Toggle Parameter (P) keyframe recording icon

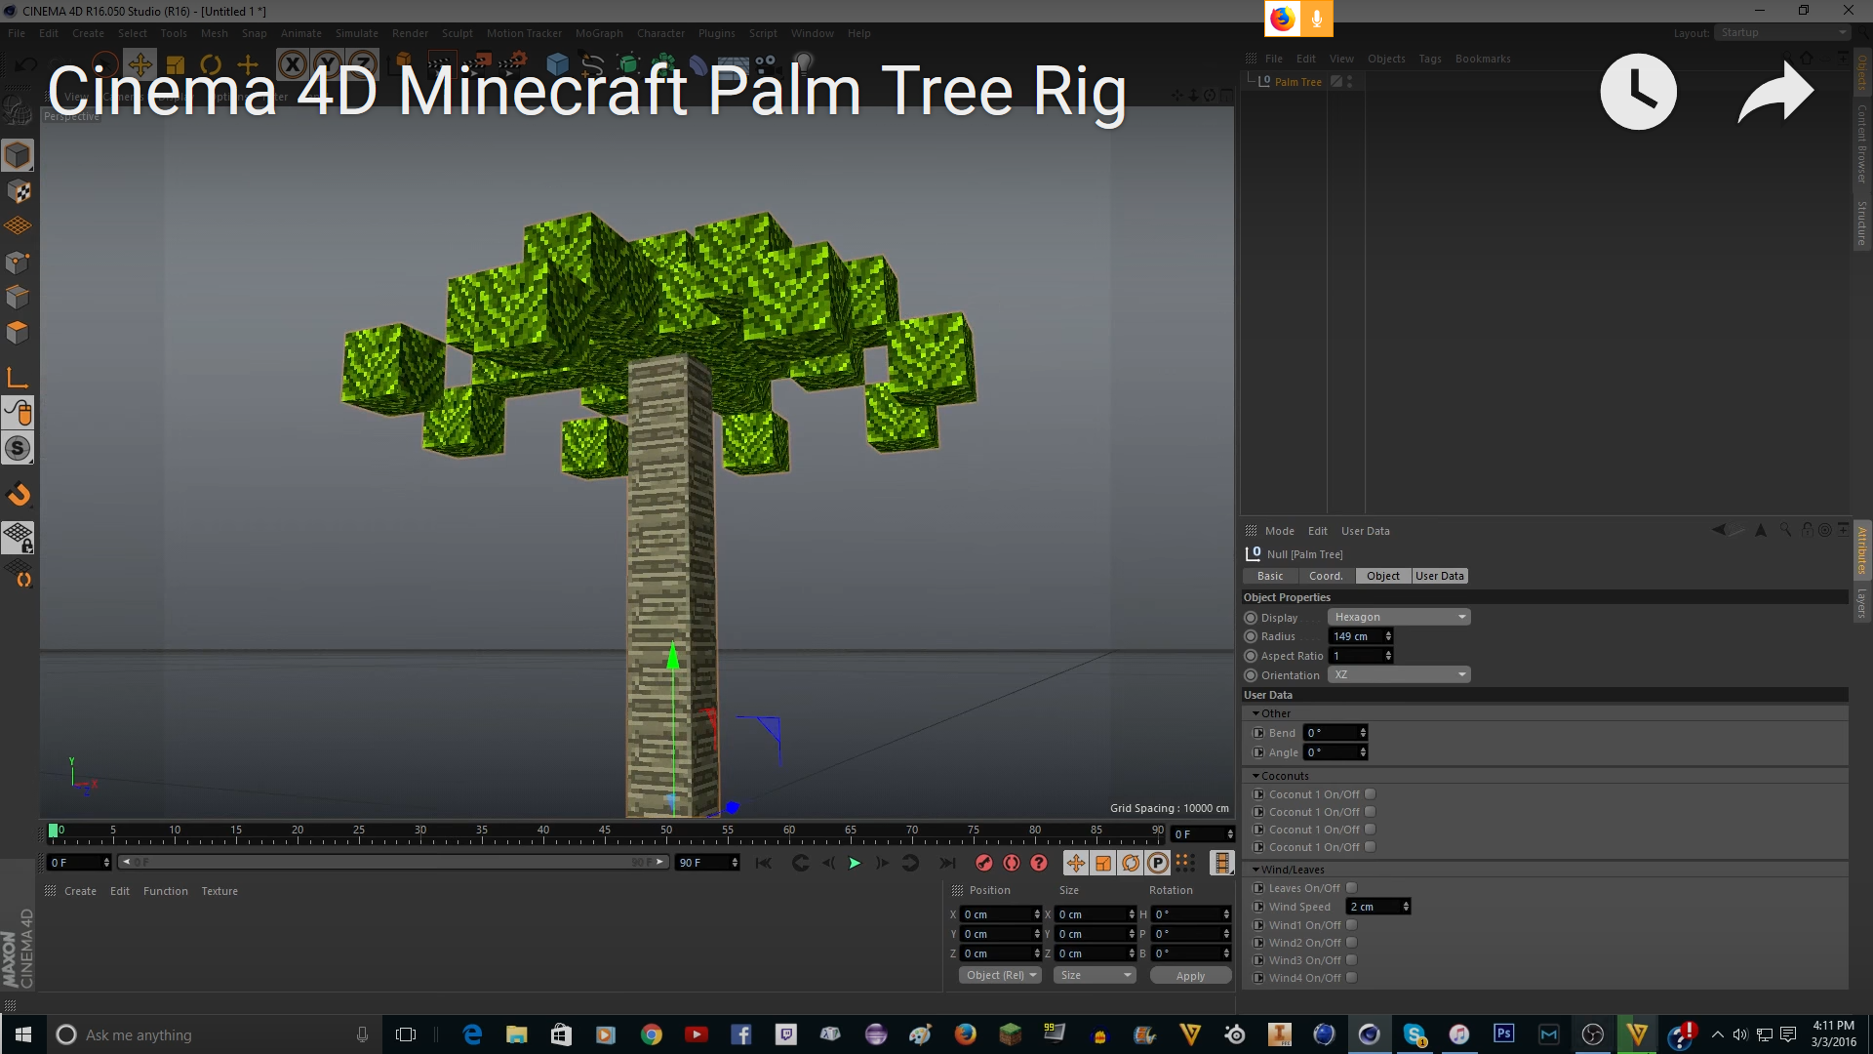[x=1157, y=863]
